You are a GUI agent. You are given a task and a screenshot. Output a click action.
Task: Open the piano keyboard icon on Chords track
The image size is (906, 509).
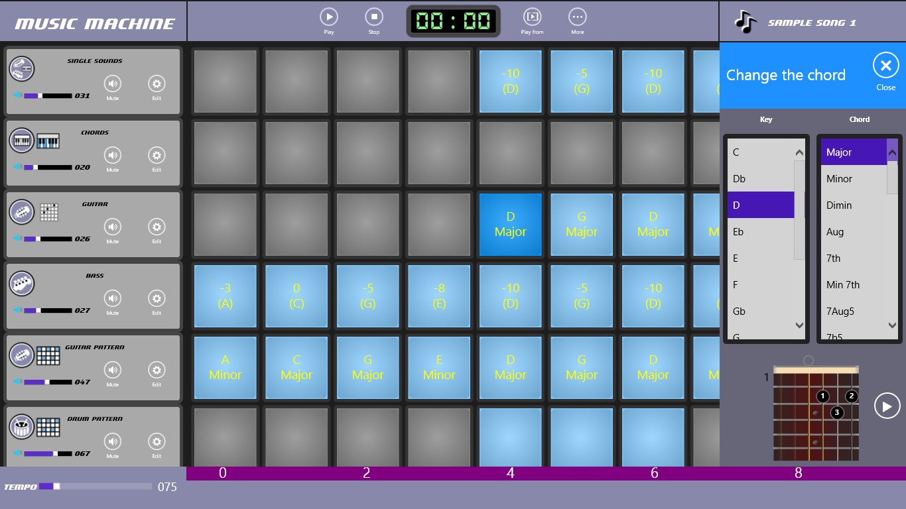48,141
